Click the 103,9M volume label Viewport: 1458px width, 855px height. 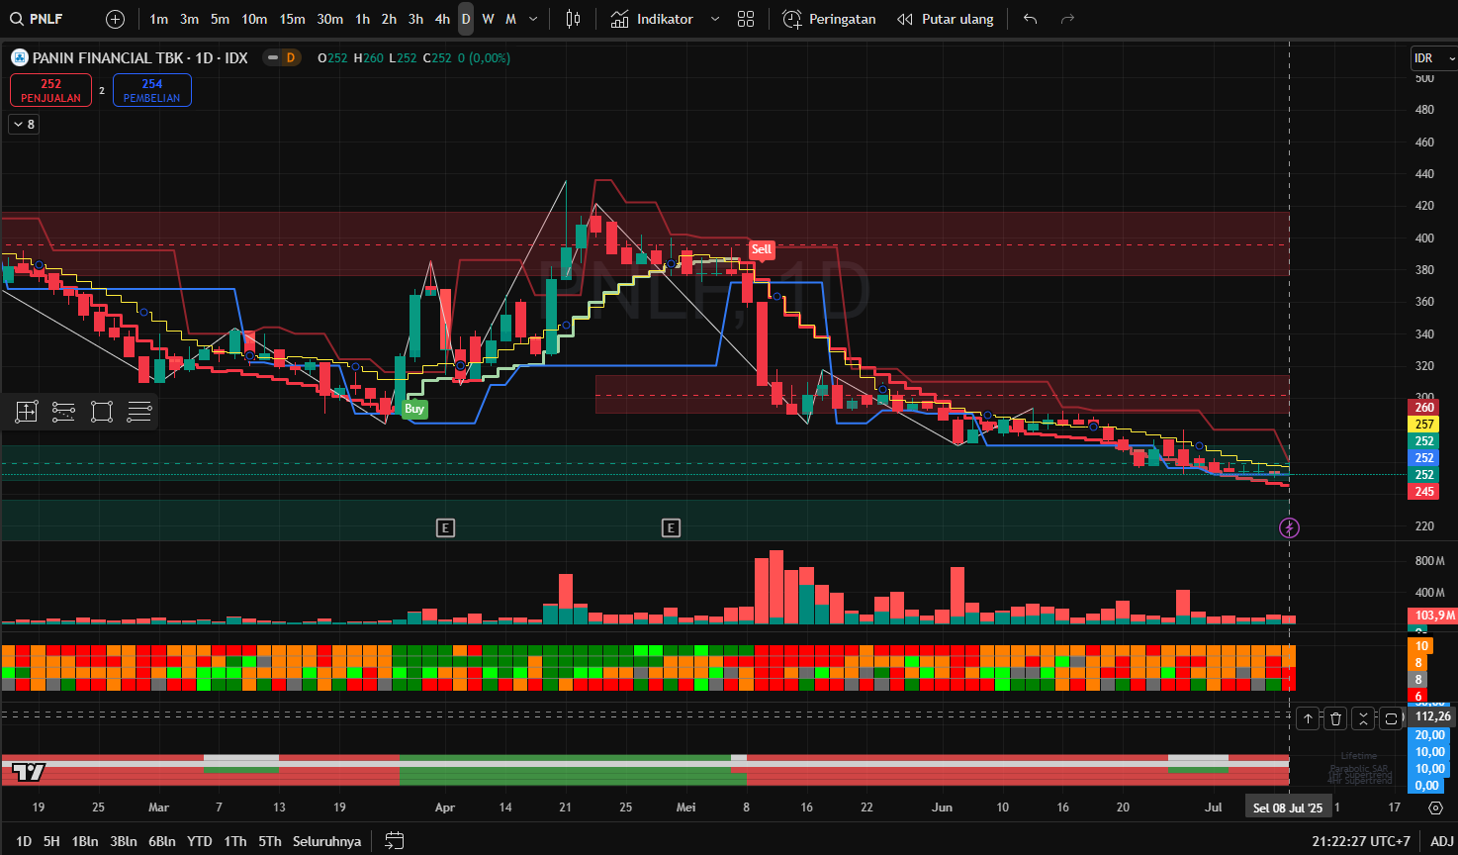click(1432, 616)
